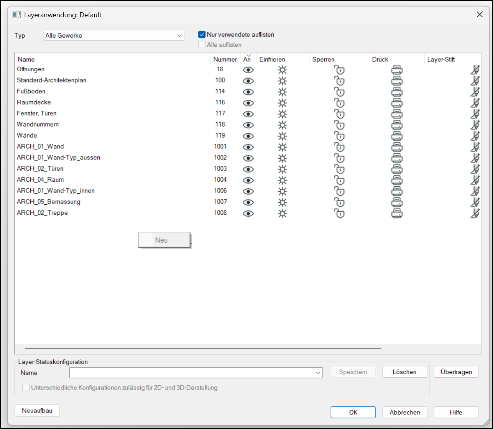493x429 pixels.
Task: Hide the ARCH_05_Bemassung layer
Action: [248, 203]
